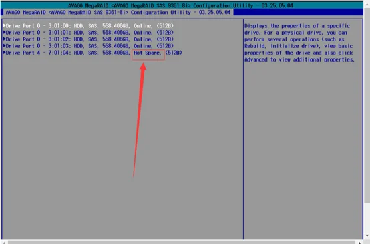Select Drive Port 0 - 3:01:00 entry
The height and width of the screenshot is (244, 370).
pyautogui.click(x=88, y=26)
